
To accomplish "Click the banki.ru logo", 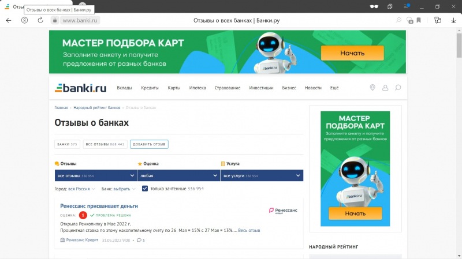I will point(80,88).
